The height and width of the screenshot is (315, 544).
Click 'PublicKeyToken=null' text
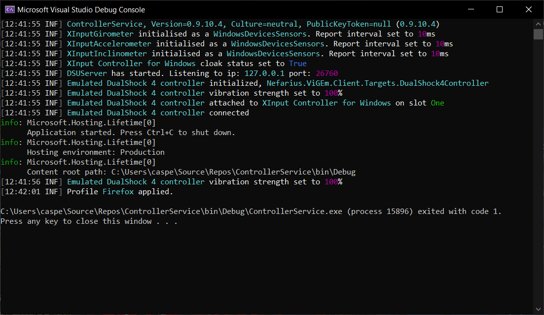[349, 24]
